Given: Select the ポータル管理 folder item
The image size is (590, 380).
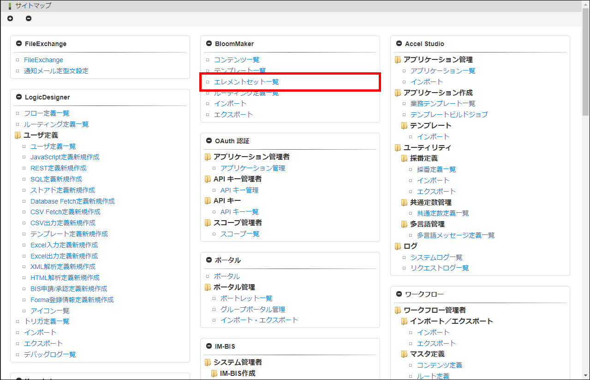Looking at the screenshot, I should point(234,287).
